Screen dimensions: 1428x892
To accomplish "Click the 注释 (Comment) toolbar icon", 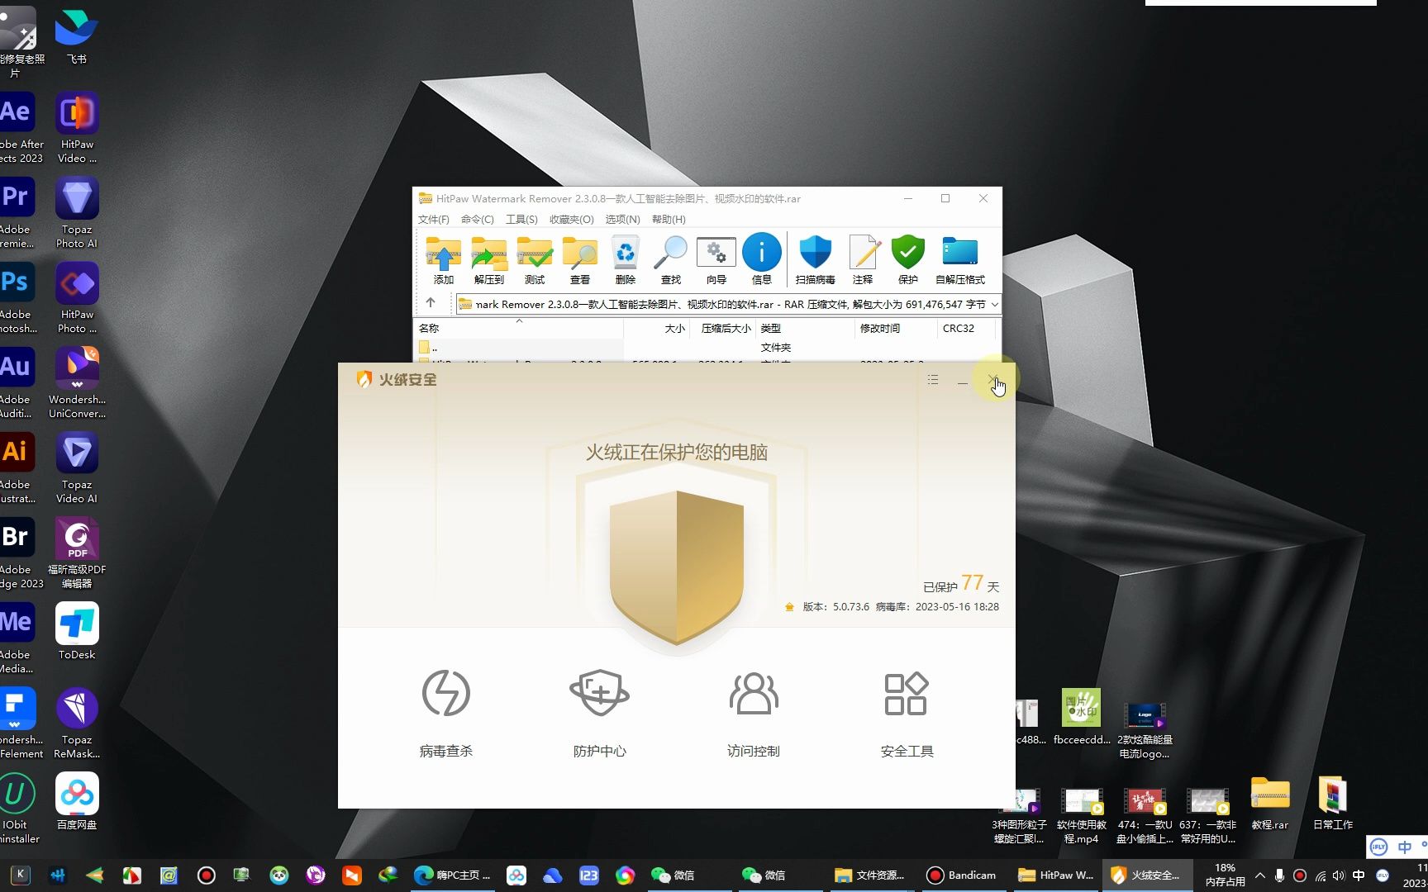I will click(863, 259).
